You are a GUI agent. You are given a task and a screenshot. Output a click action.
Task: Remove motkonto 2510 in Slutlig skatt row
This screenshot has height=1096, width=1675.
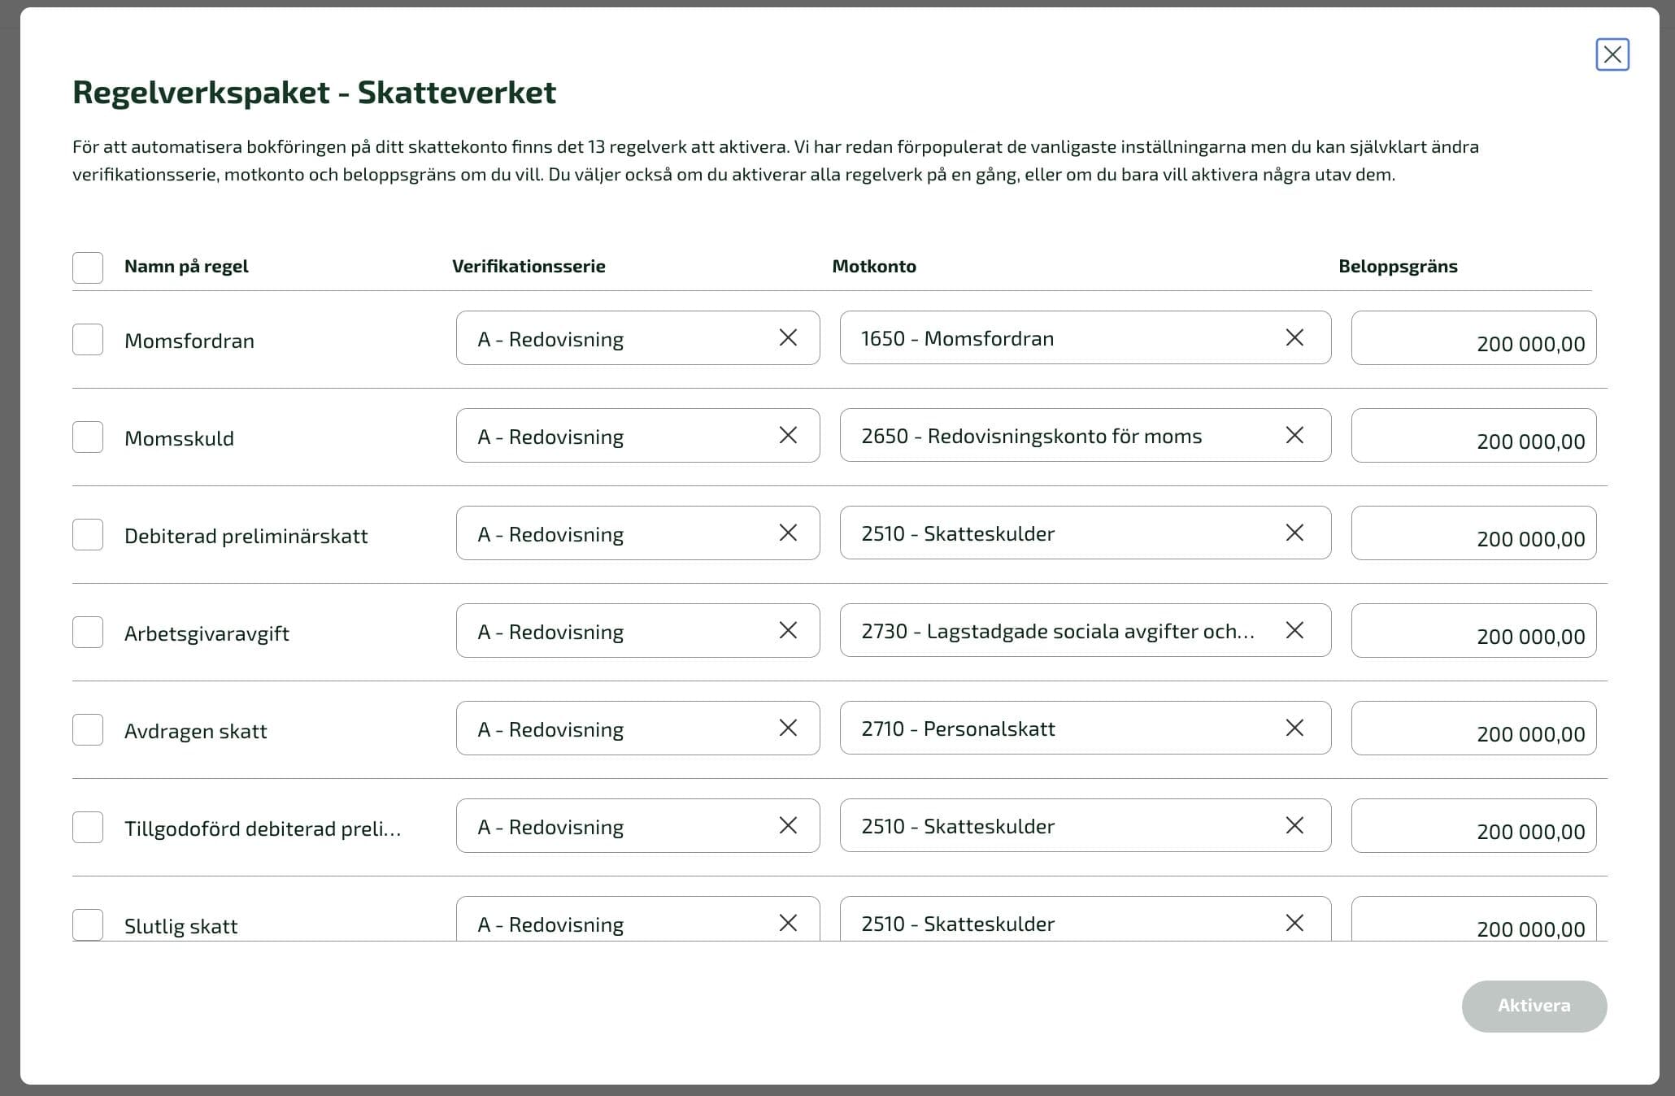[1294, 923]
